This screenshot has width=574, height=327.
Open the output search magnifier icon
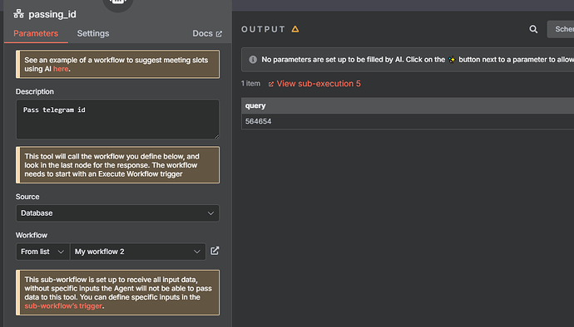[x=533, y=29]
